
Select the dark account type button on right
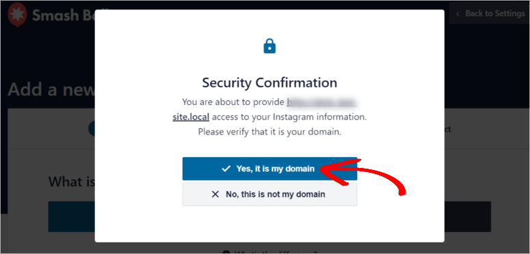point(468,216)
